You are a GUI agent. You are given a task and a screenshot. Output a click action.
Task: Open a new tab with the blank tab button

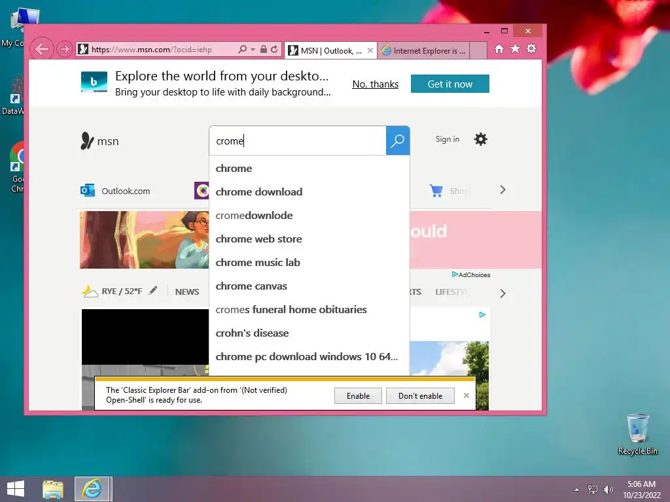click(478, 50)
